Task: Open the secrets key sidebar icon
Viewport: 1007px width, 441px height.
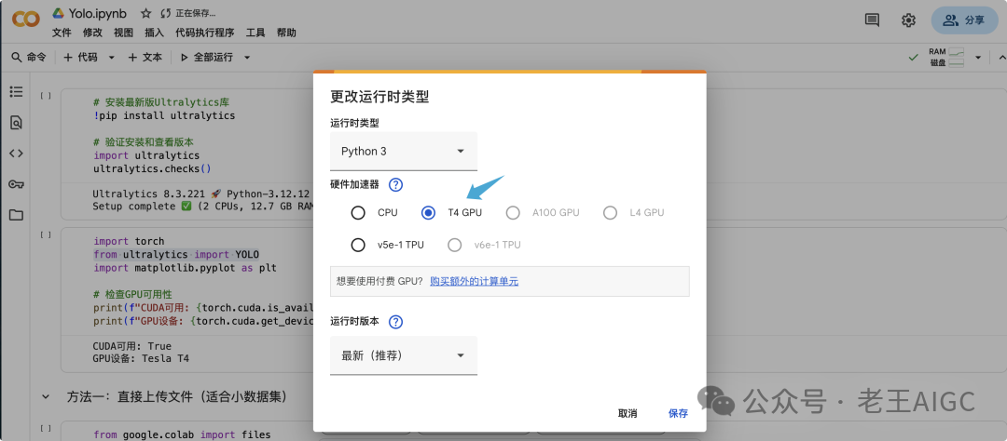Action: (16, 184)
